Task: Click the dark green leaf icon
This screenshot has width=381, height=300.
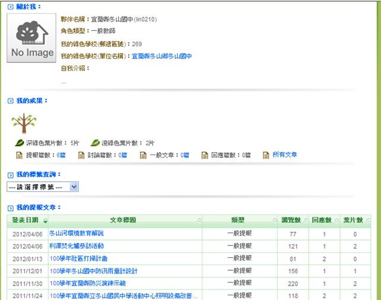Action: (x=20, y=143)
